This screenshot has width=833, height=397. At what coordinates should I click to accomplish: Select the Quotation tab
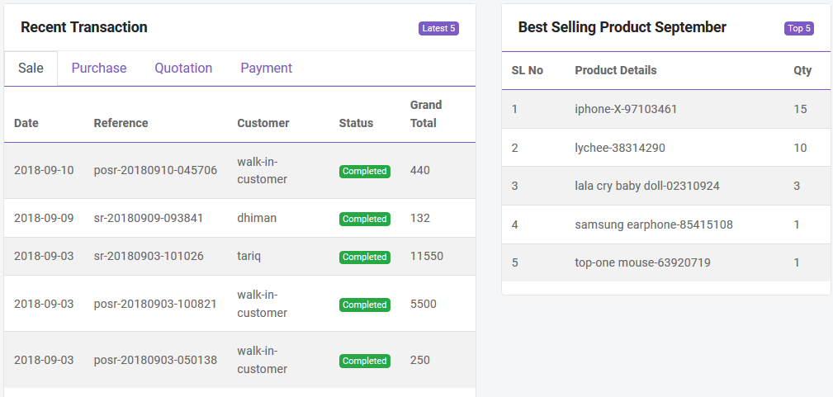click(x=183, y=69)
